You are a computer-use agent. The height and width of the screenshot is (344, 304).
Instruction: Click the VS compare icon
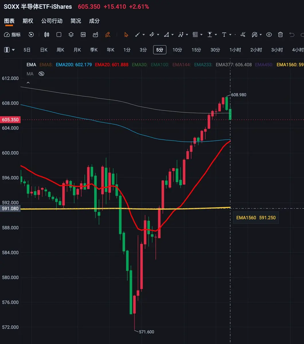pos(83,35)
